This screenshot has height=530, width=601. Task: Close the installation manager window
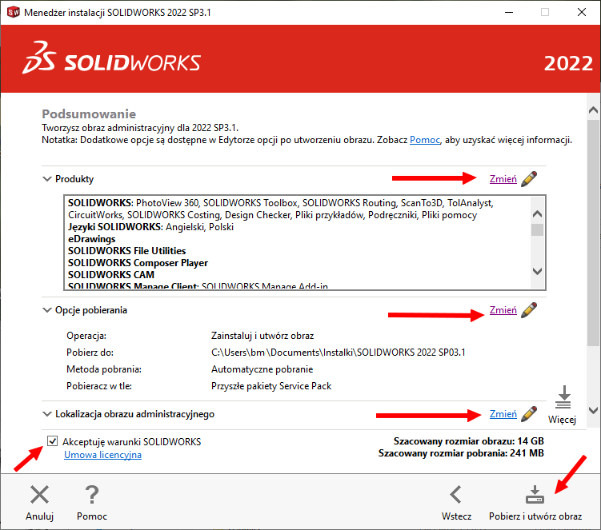[582, 12]
